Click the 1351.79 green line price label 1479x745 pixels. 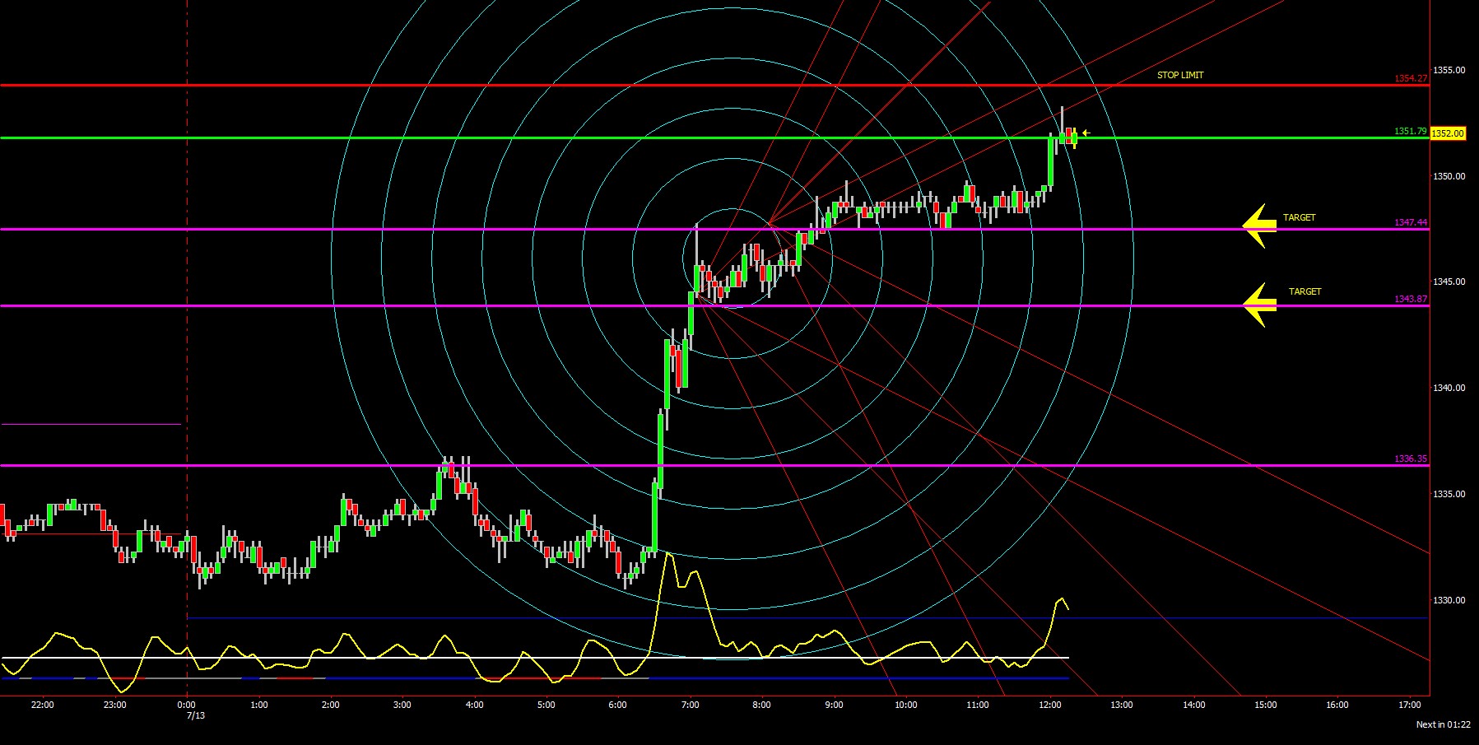coord(1411,131)
